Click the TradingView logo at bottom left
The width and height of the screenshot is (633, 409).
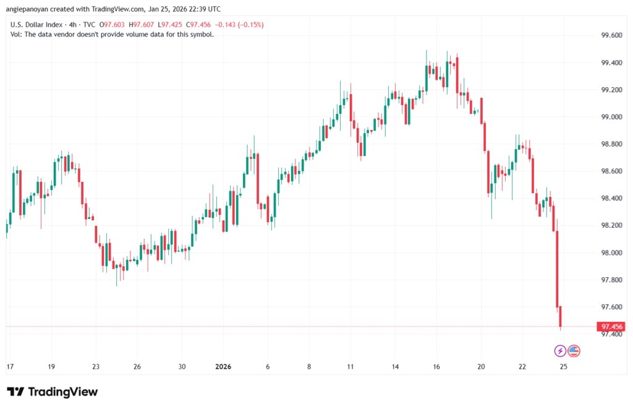pyautogui.click(x=53, y=392)
